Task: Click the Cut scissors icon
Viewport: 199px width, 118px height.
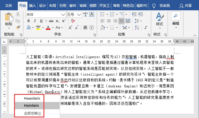Action: (18, 14)
